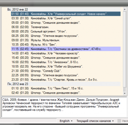This screenshot has height=125, width=128.
Task: Select the 03:30 Синий штат movie
Action: coord(66,18)
